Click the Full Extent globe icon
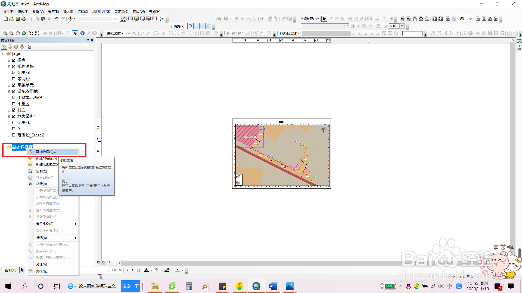 [x=24, y=33]
